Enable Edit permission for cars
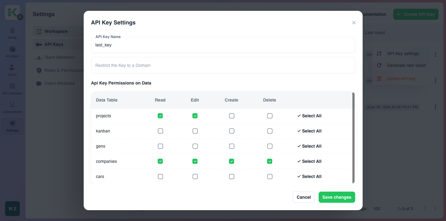This screenshot has width=446, height=221. (195, 176)
